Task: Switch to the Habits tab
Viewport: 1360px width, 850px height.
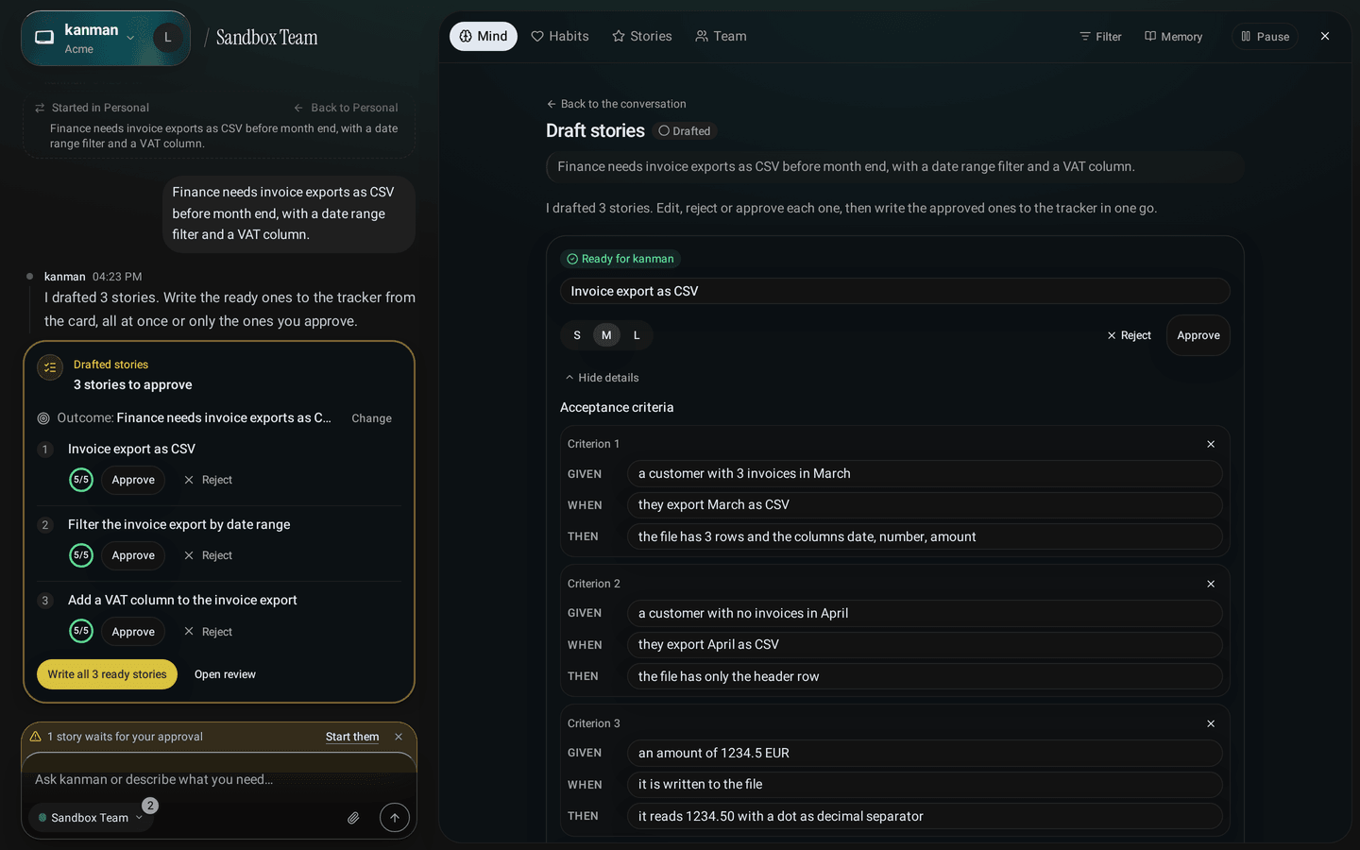Action: click(x=560, y=36)
